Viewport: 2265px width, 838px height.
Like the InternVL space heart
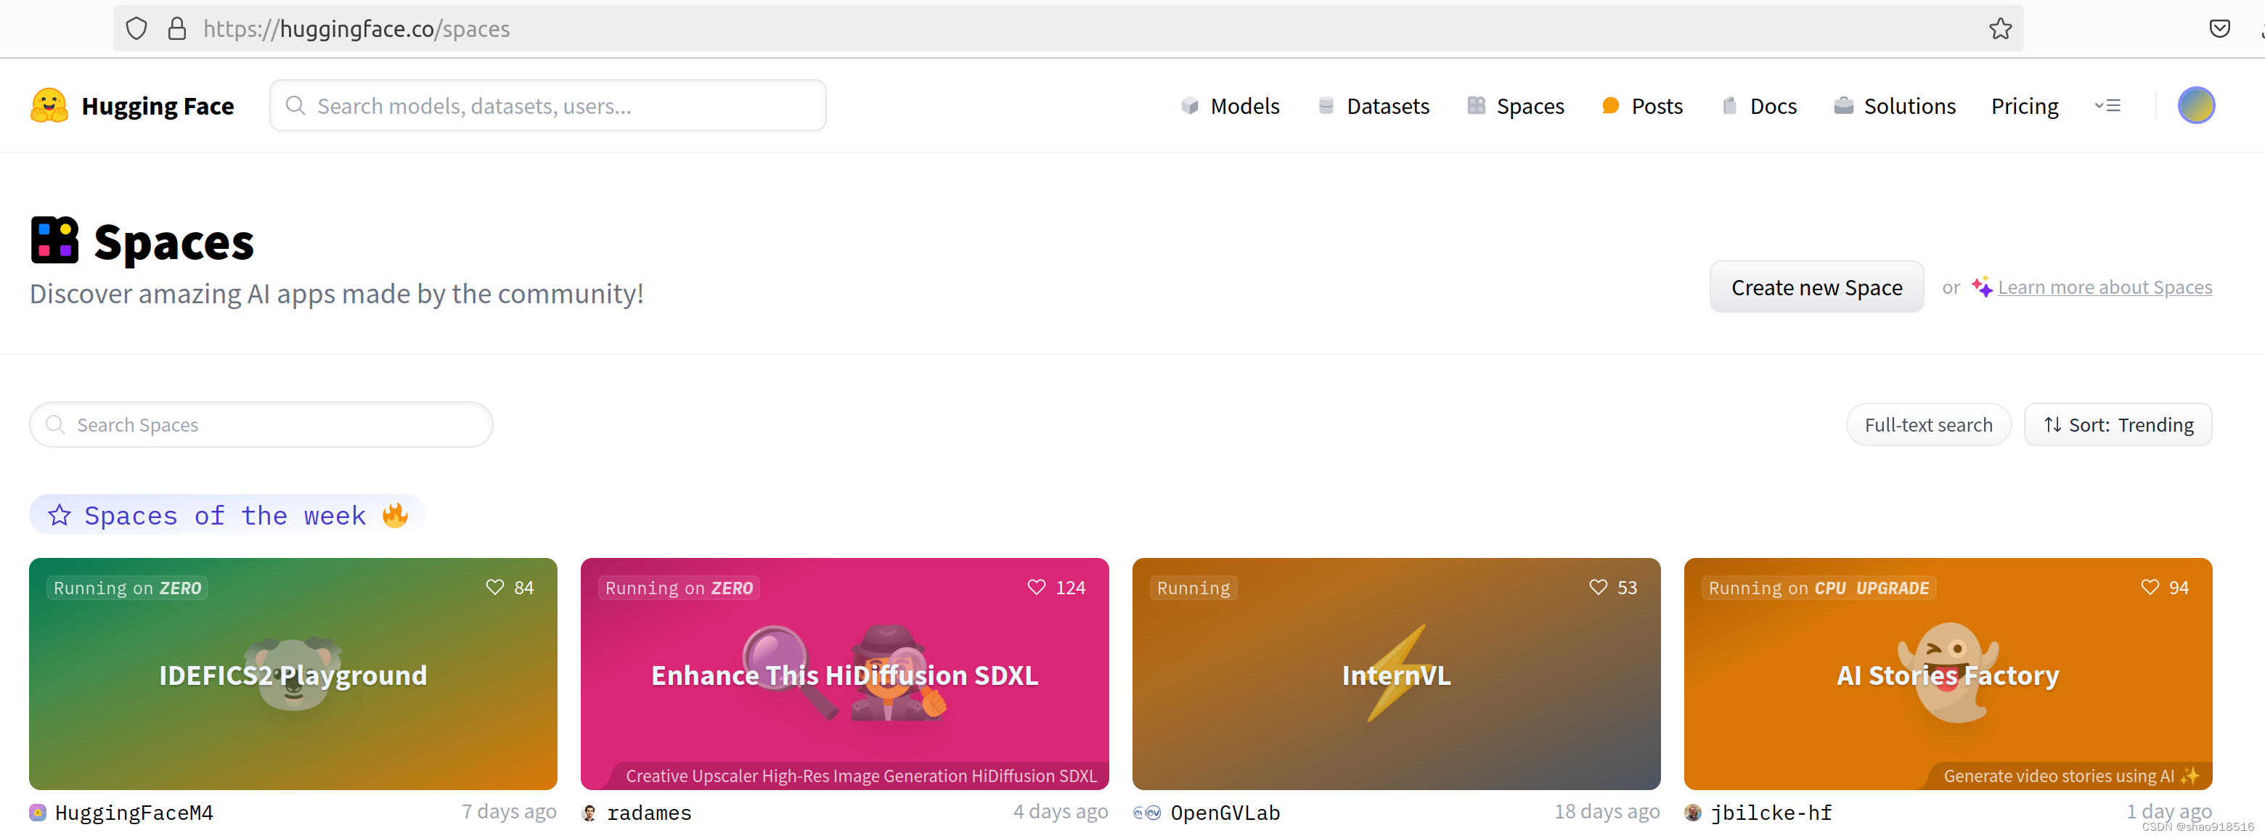tap(1598, 587)
